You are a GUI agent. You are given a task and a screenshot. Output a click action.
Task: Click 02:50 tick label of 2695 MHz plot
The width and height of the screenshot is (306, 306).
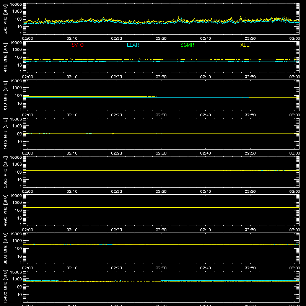pos(250,192)
